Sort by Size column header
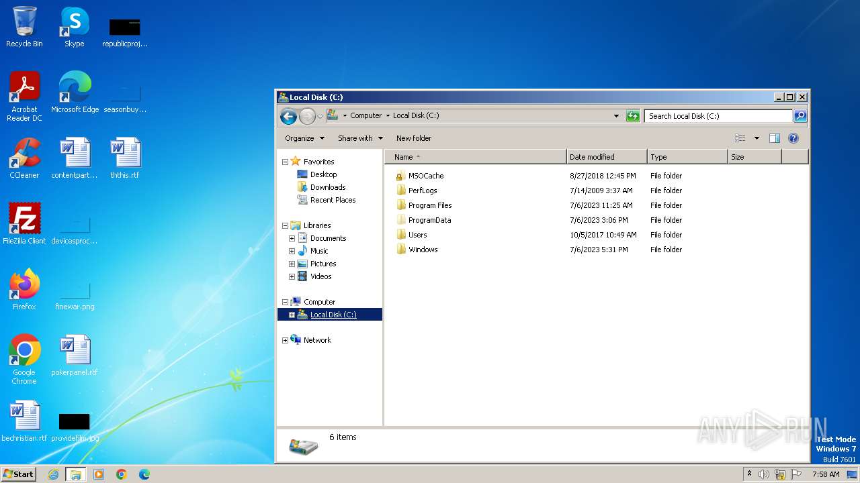 tap(755, 157)
